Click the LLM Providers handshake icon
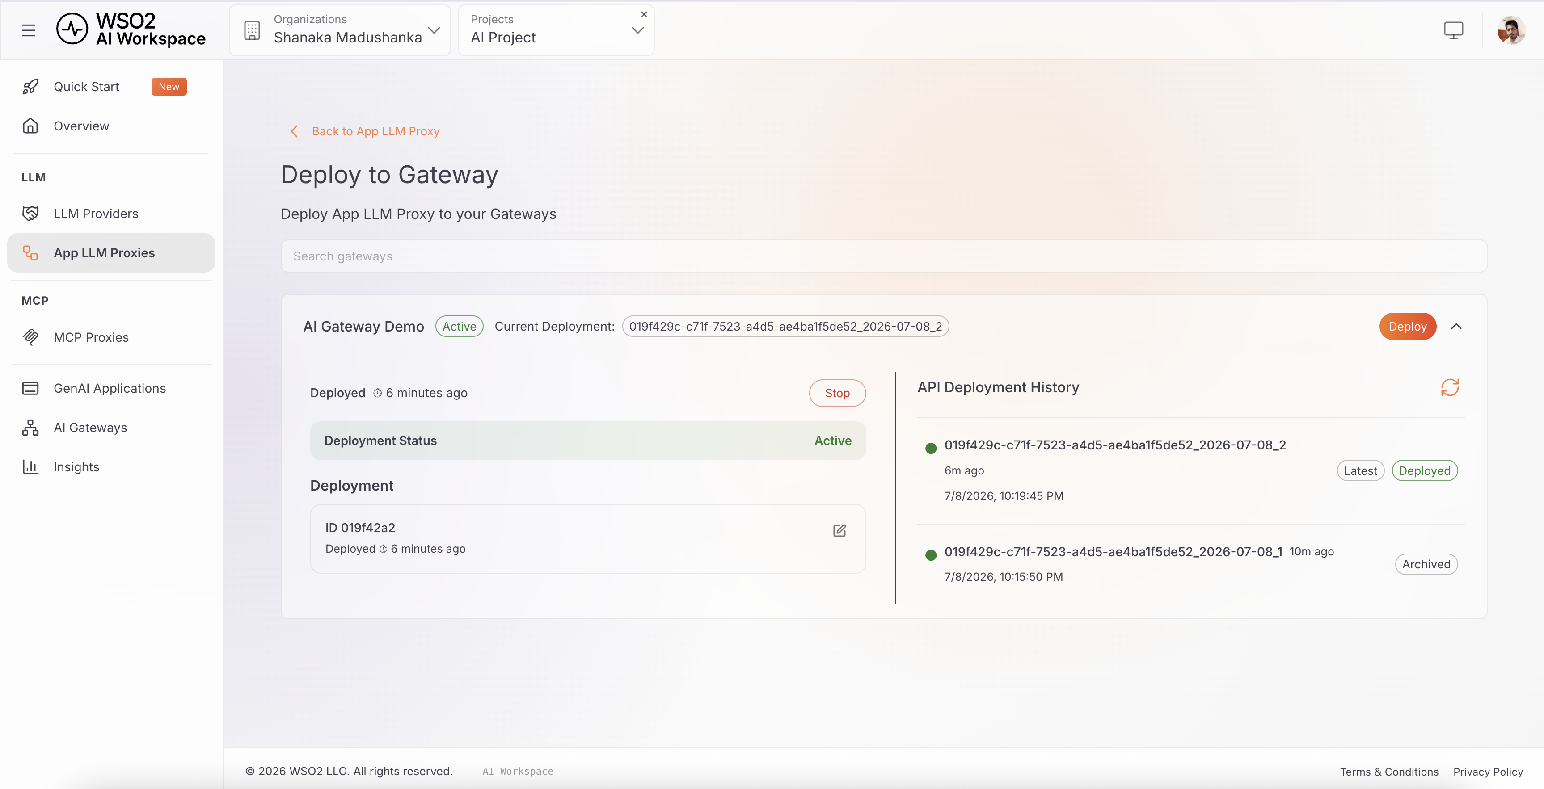The height and width of the screenshot is (789, 1544). tap(30, 213)
